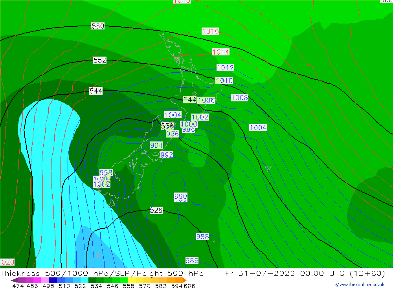Viewport: 393px width, 288px height.
Task: Click the blue 1012 isobar label
Action: [225, 68]
